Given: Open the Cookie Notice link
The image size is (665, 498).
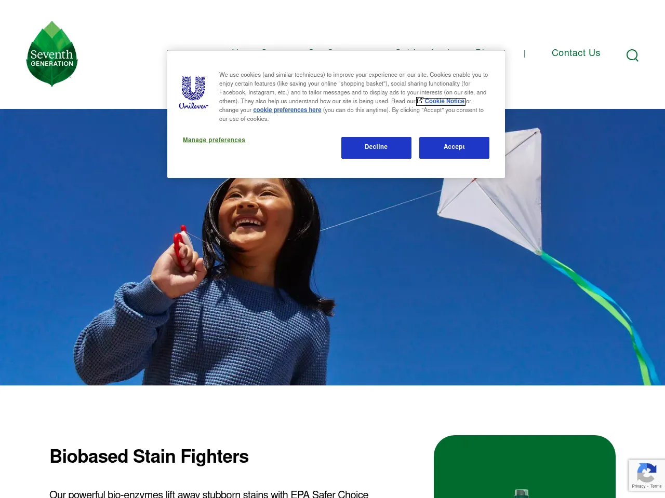Looking at the screenshot, I should 444,101.
